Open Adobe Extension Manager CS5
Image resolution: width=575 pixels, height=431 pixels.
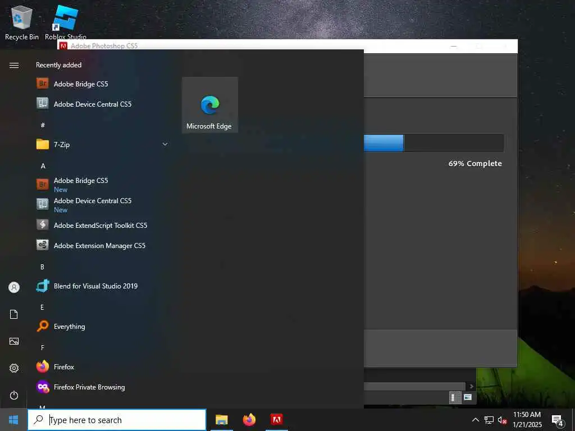point(103,245)
